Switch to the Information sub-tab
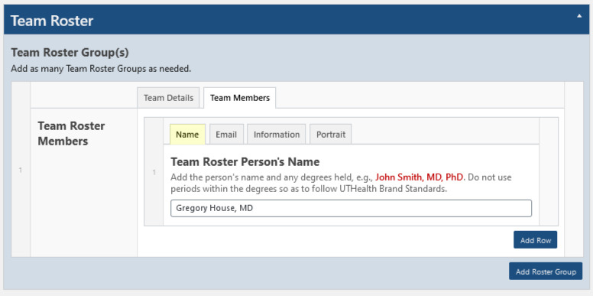 coord(277,135)
